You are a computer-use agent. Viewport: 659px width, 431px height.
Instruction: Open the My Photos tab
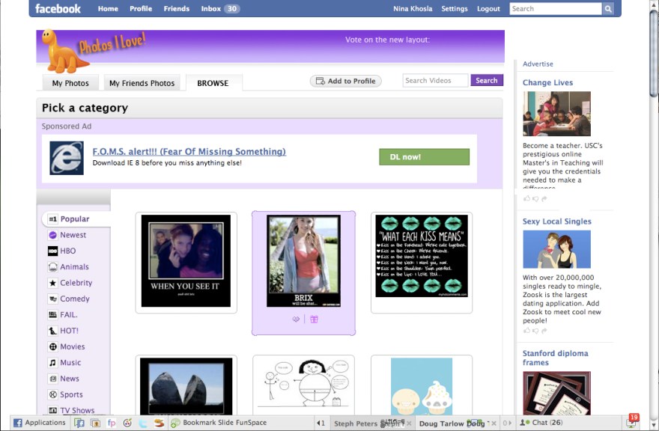(70, 83)
